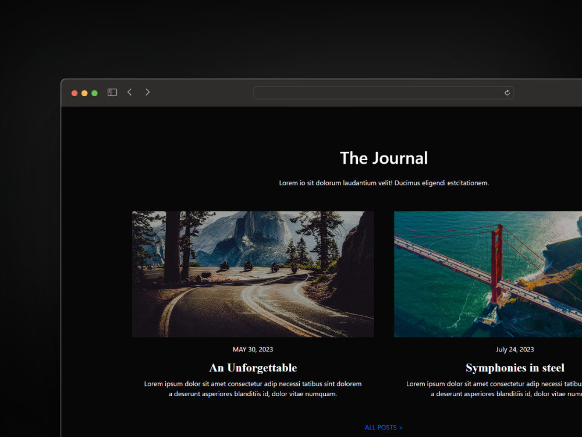Click description under An Unforgettable
This screenshot has width=582, height=437.
click(x=253, y=389)
